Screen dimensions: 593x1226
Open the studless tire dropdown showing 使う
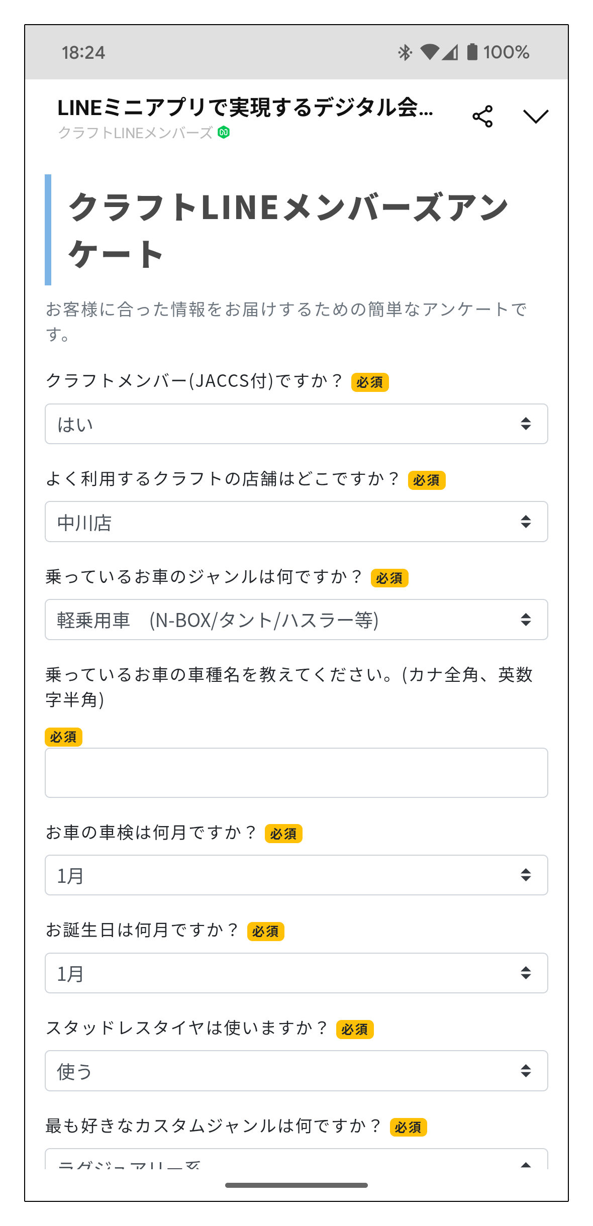point(296,1071)
